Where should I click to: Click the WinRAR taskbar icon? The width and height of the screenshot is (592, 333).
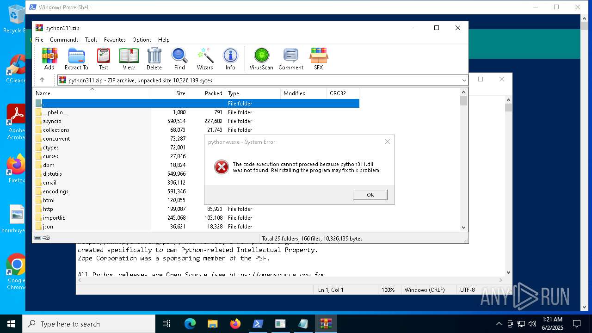pyautogui.click(x=326, y=324)
